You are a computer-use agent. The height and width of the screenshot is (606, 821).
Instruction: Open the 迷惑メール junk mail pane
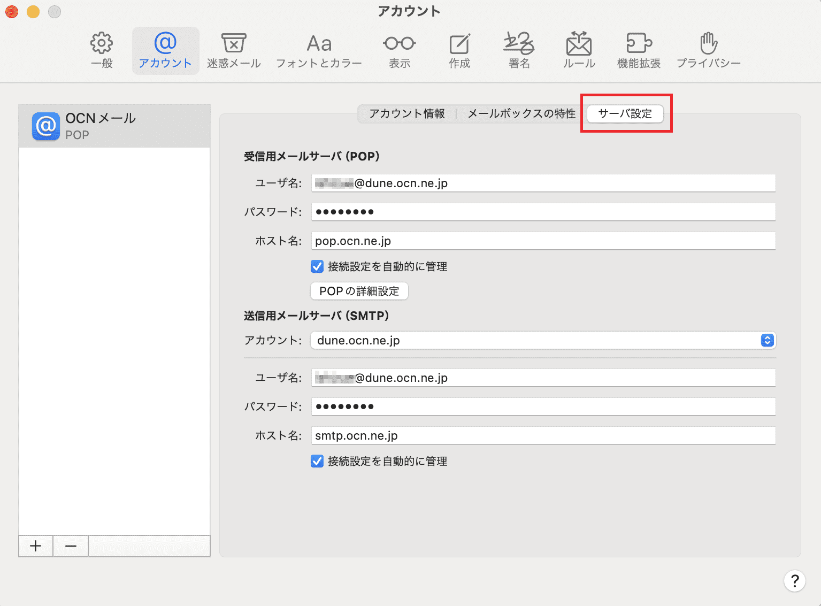pos(234,51)
